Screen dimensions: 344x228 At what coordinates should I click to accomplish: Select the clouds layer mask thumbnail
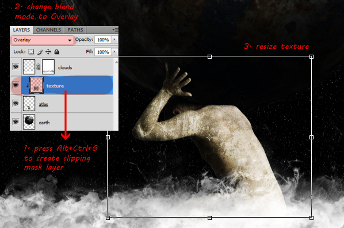click(48, 67)
